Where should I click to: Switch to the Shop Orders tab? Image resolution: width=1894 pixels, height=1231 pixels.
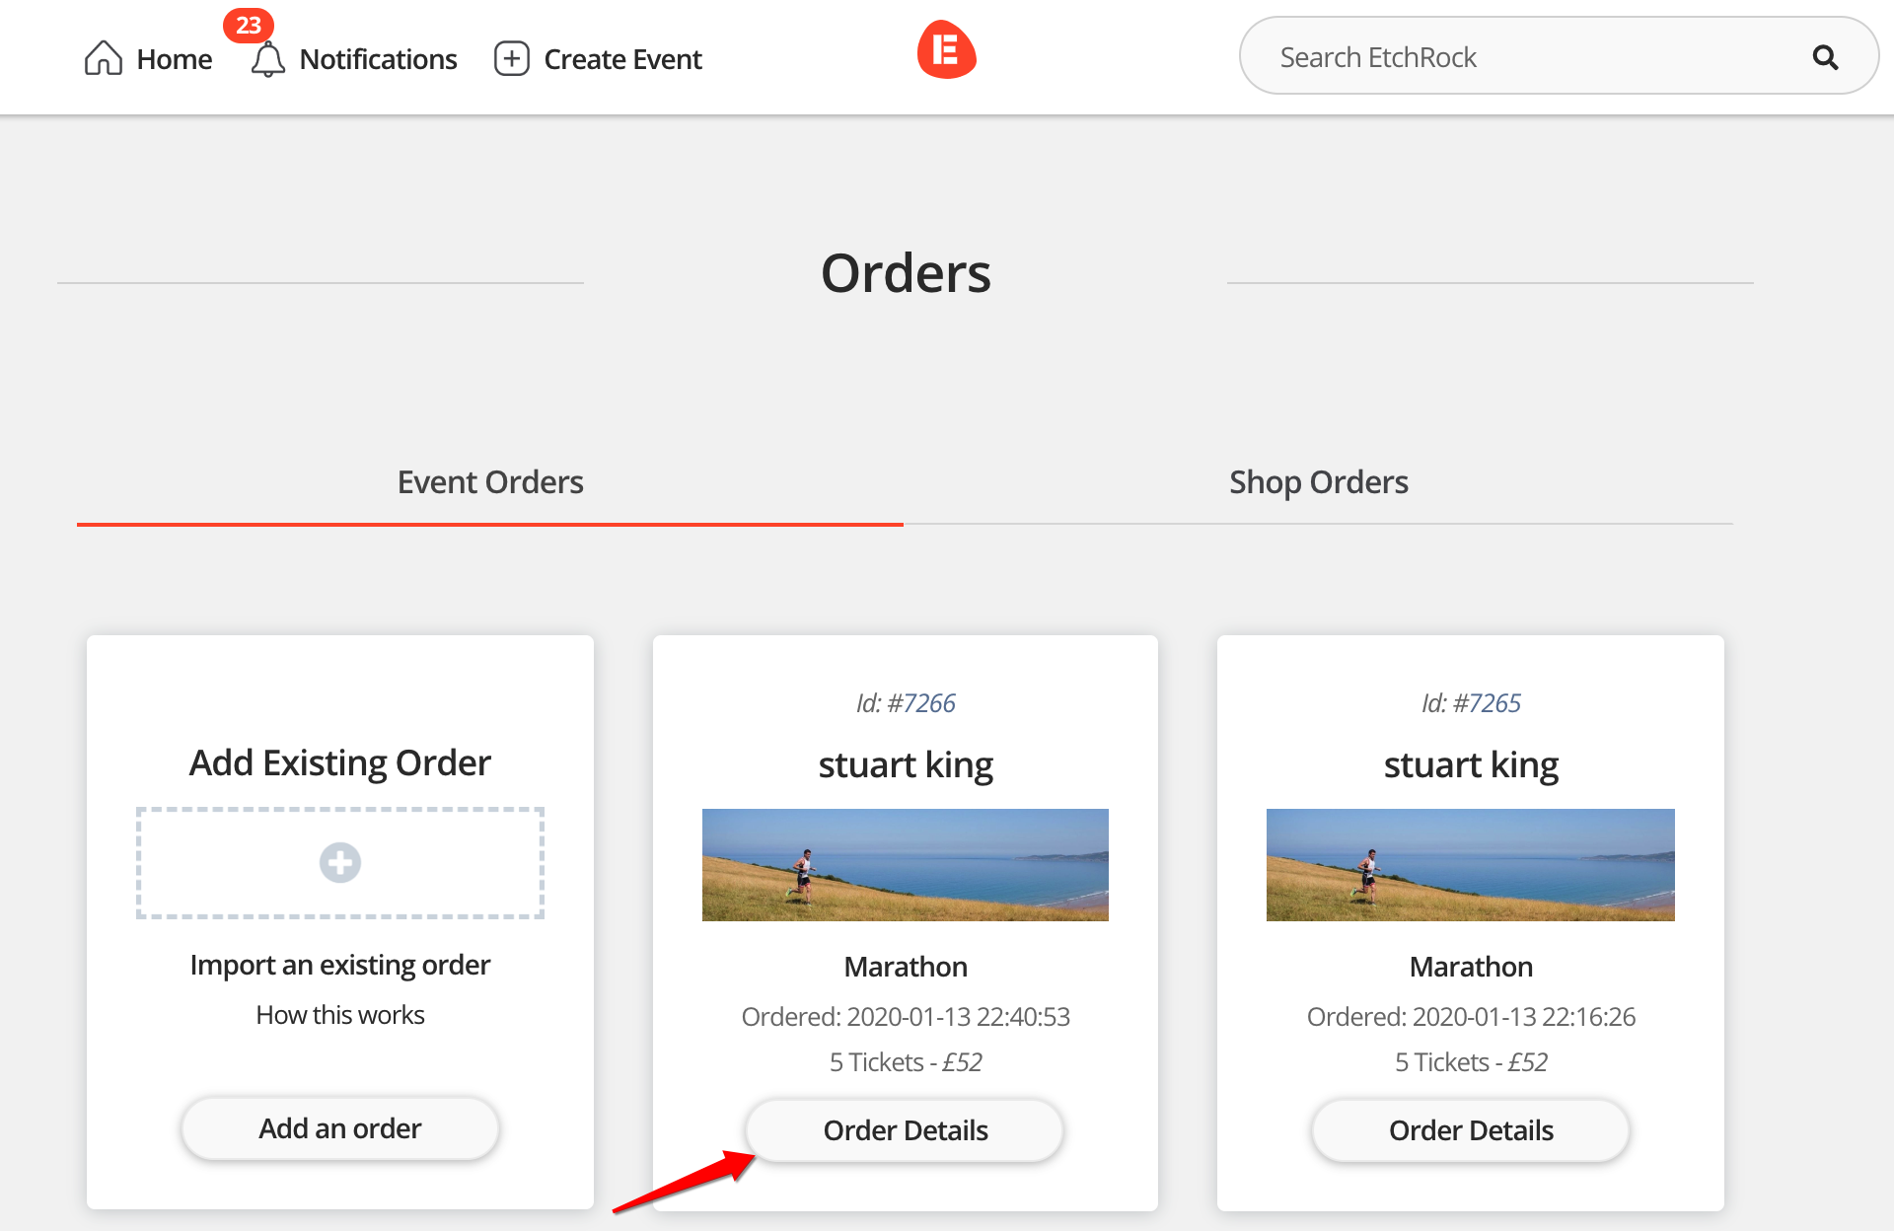pyautogui.click(x=1318, y=482)
